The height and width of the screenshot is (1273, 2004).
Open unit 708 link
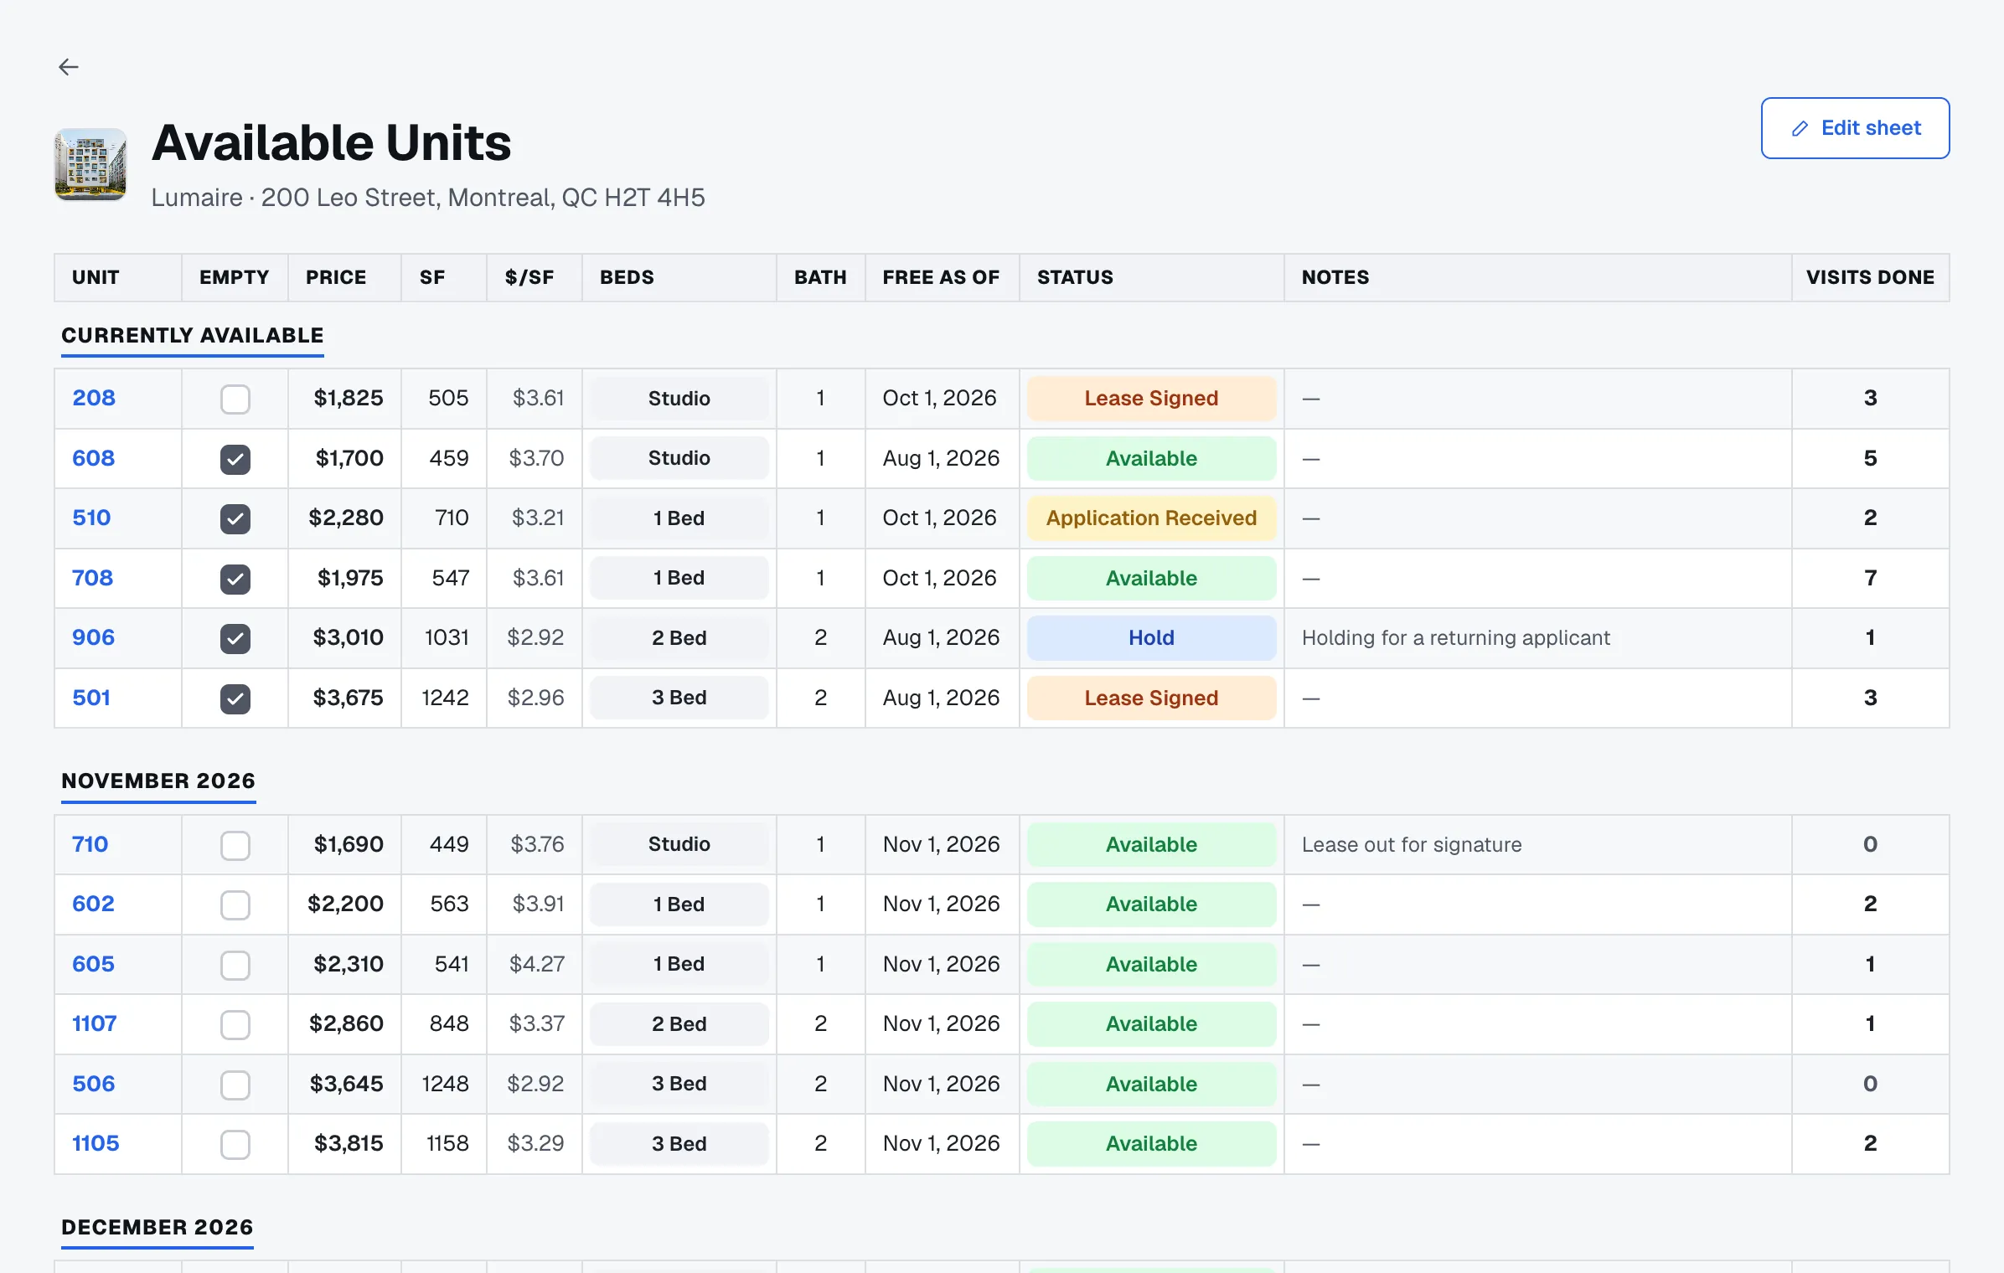coord(92,578)
